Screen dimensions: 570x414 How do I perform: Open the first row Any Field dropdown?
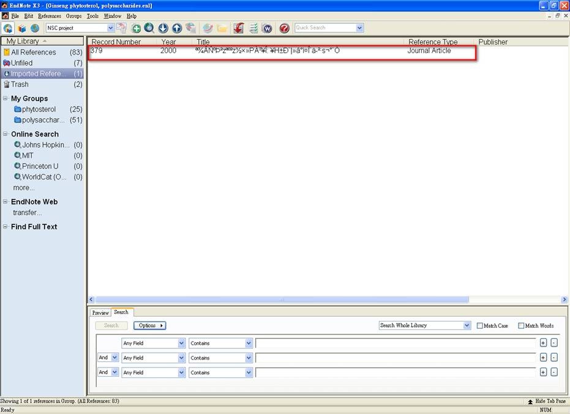(154, 343)
